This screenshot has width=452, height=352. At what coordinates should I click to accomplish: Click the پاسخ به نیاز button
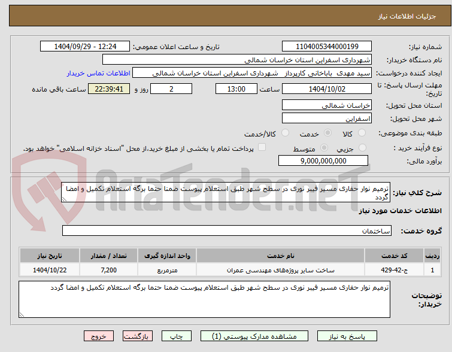point(347,336)
